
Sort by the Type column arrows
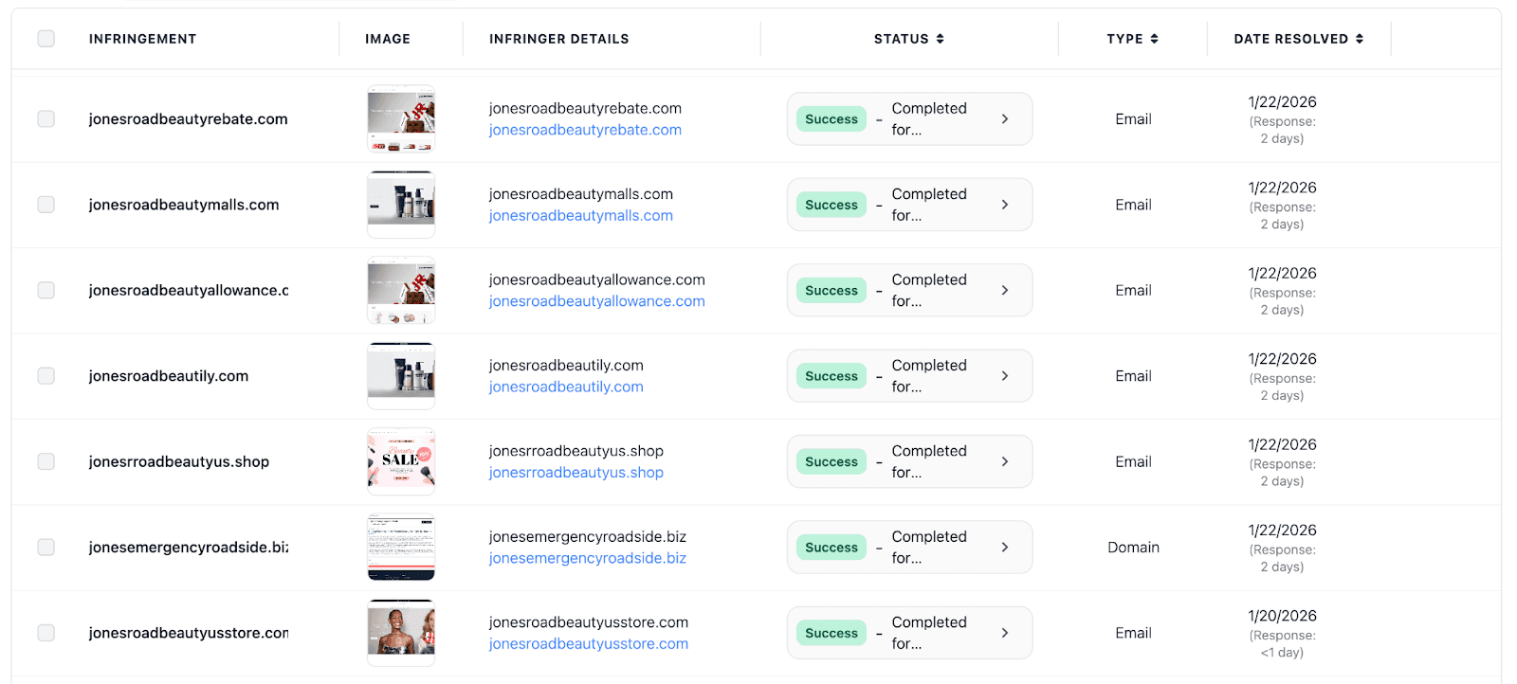tap(1154, 39)
